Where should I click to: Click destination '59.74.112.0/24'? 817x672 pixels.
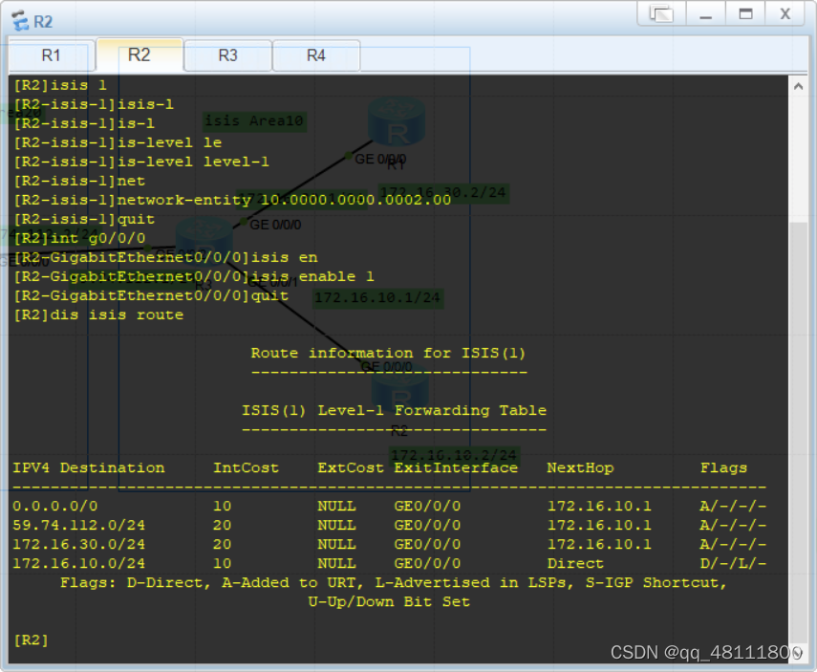click(79, 525)
